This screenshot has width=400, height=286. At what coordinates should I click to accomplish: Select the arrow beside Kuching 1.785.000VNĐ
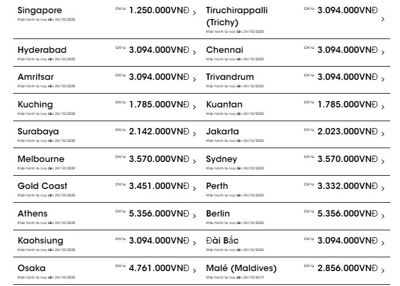[195, 107]
